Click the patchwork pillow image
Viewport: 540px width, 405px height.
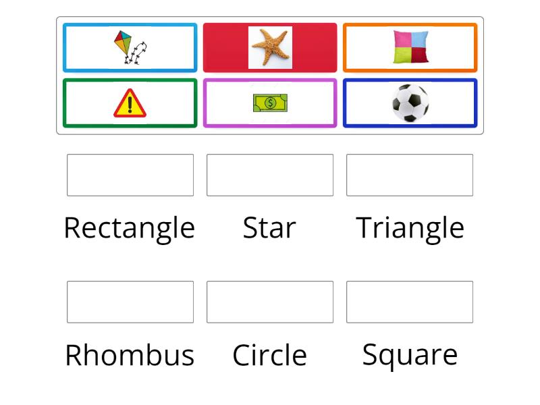[x=410, y=47]
